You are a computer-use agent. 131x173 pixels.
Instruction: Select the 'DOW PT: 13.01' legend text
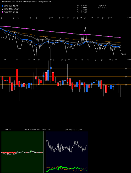click(x=11, y=12)
